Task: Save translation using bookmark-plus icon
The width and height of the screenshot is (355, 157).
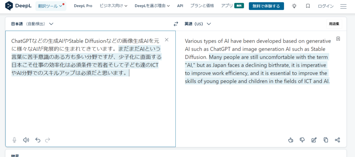Action: (338, 39)
